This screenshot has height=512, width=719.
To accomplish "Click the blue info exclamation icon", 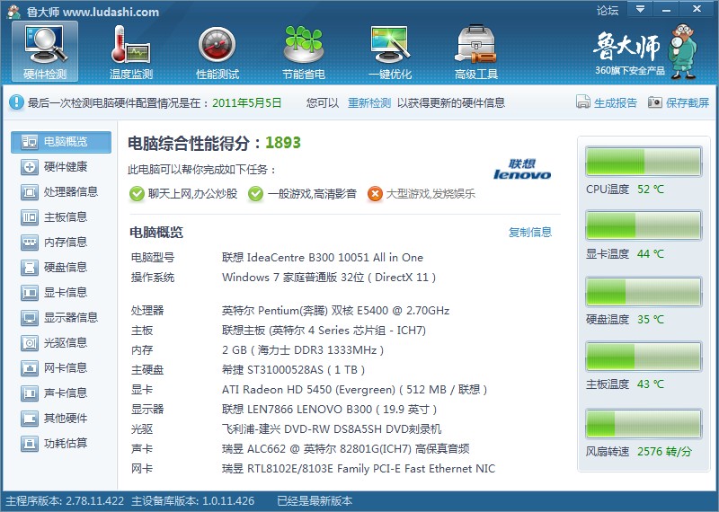I will [16, 102].
